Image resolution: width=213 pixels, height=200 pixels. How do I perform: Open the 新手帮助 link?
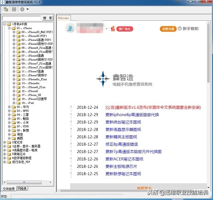(x=191, y=29)
